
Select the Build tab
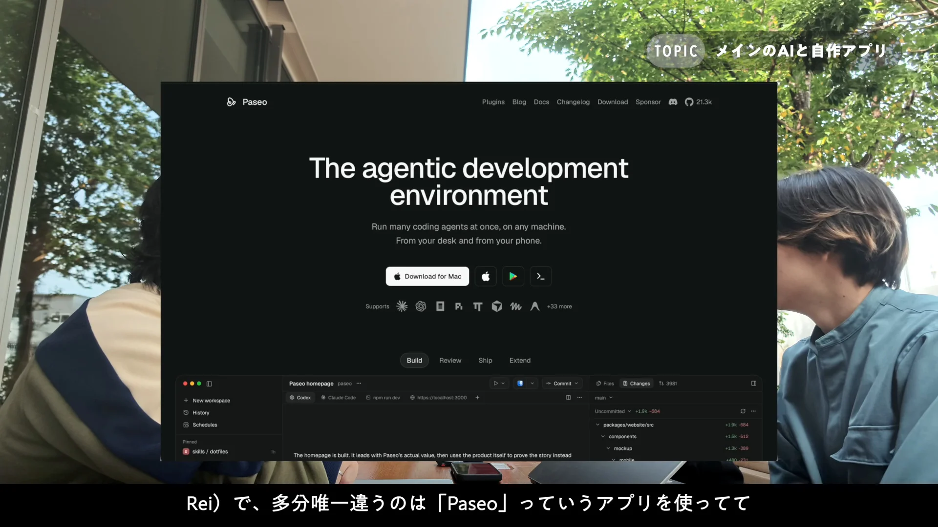click(414, 361)
